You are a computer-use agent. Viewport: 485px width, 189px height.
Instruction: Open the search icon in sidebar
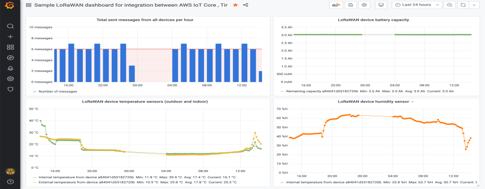pyautogui.click(x=10, y=26)
